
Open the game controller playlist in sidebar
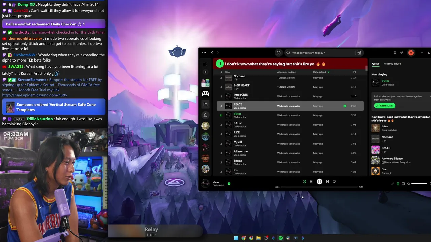click(205, 94)
